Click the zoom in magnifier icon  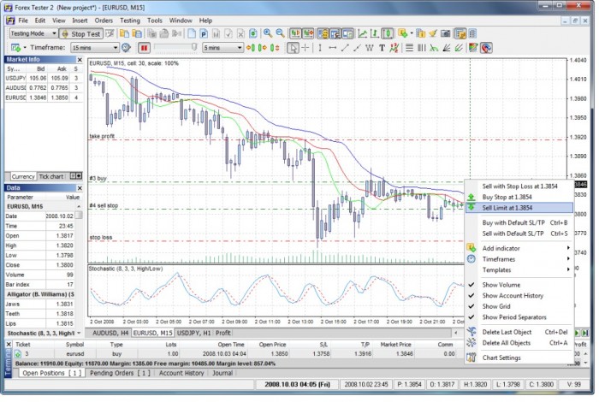[268, 33]
